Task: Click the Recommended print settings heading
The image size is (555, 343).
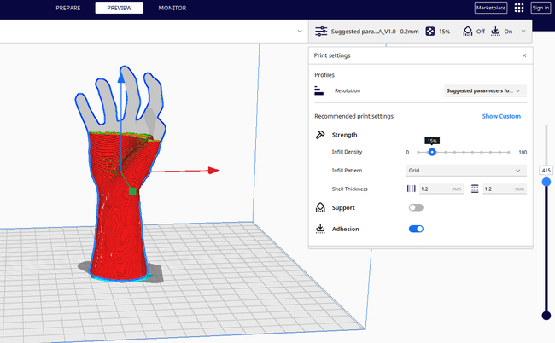Action: [354, 116]
